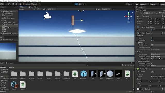Toggle Dynamic Occlusion checkbox

(x=152, y=63)
